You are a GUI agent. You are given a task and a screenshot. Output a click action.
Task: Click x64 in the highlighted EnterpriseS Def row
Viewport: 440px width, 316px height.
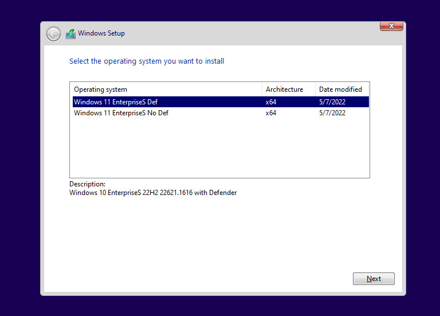[x=271, y=102]
